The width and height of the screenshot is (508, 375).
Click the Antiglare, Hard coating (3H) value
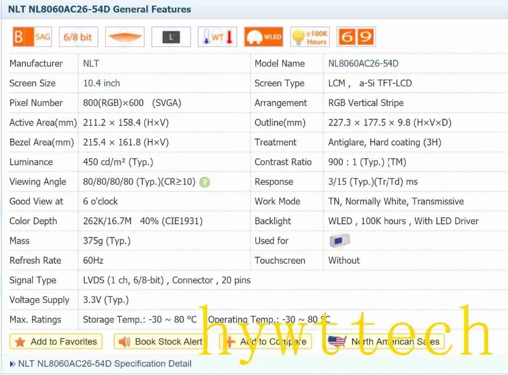(x=385, y=143)
